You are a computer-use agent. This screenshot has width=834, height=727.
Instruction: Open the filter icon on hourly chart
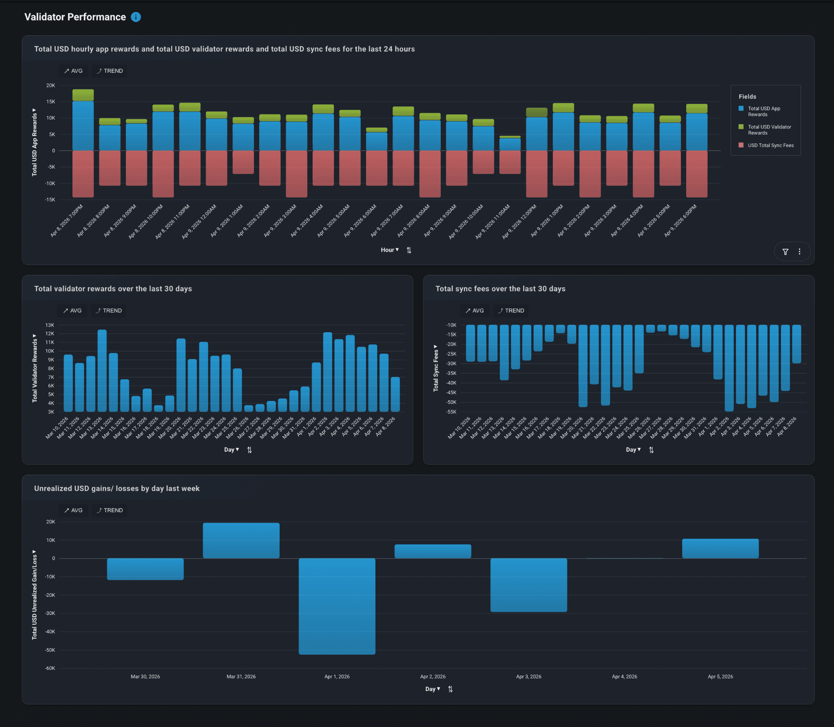785,252
